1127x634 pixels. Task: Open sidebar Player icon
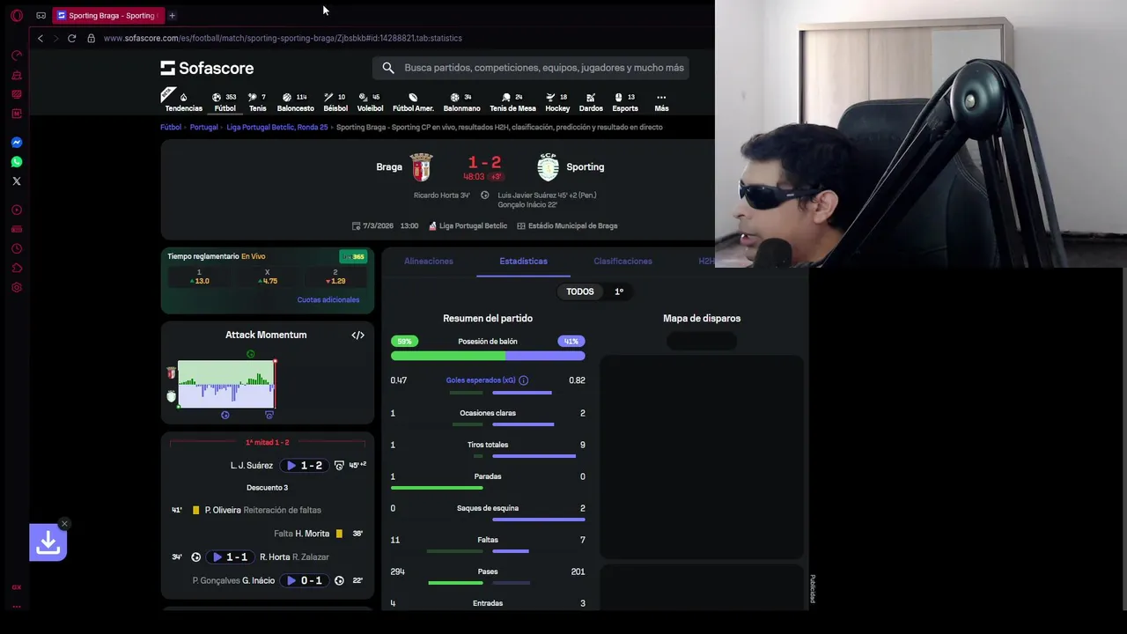tap(16, 210)
